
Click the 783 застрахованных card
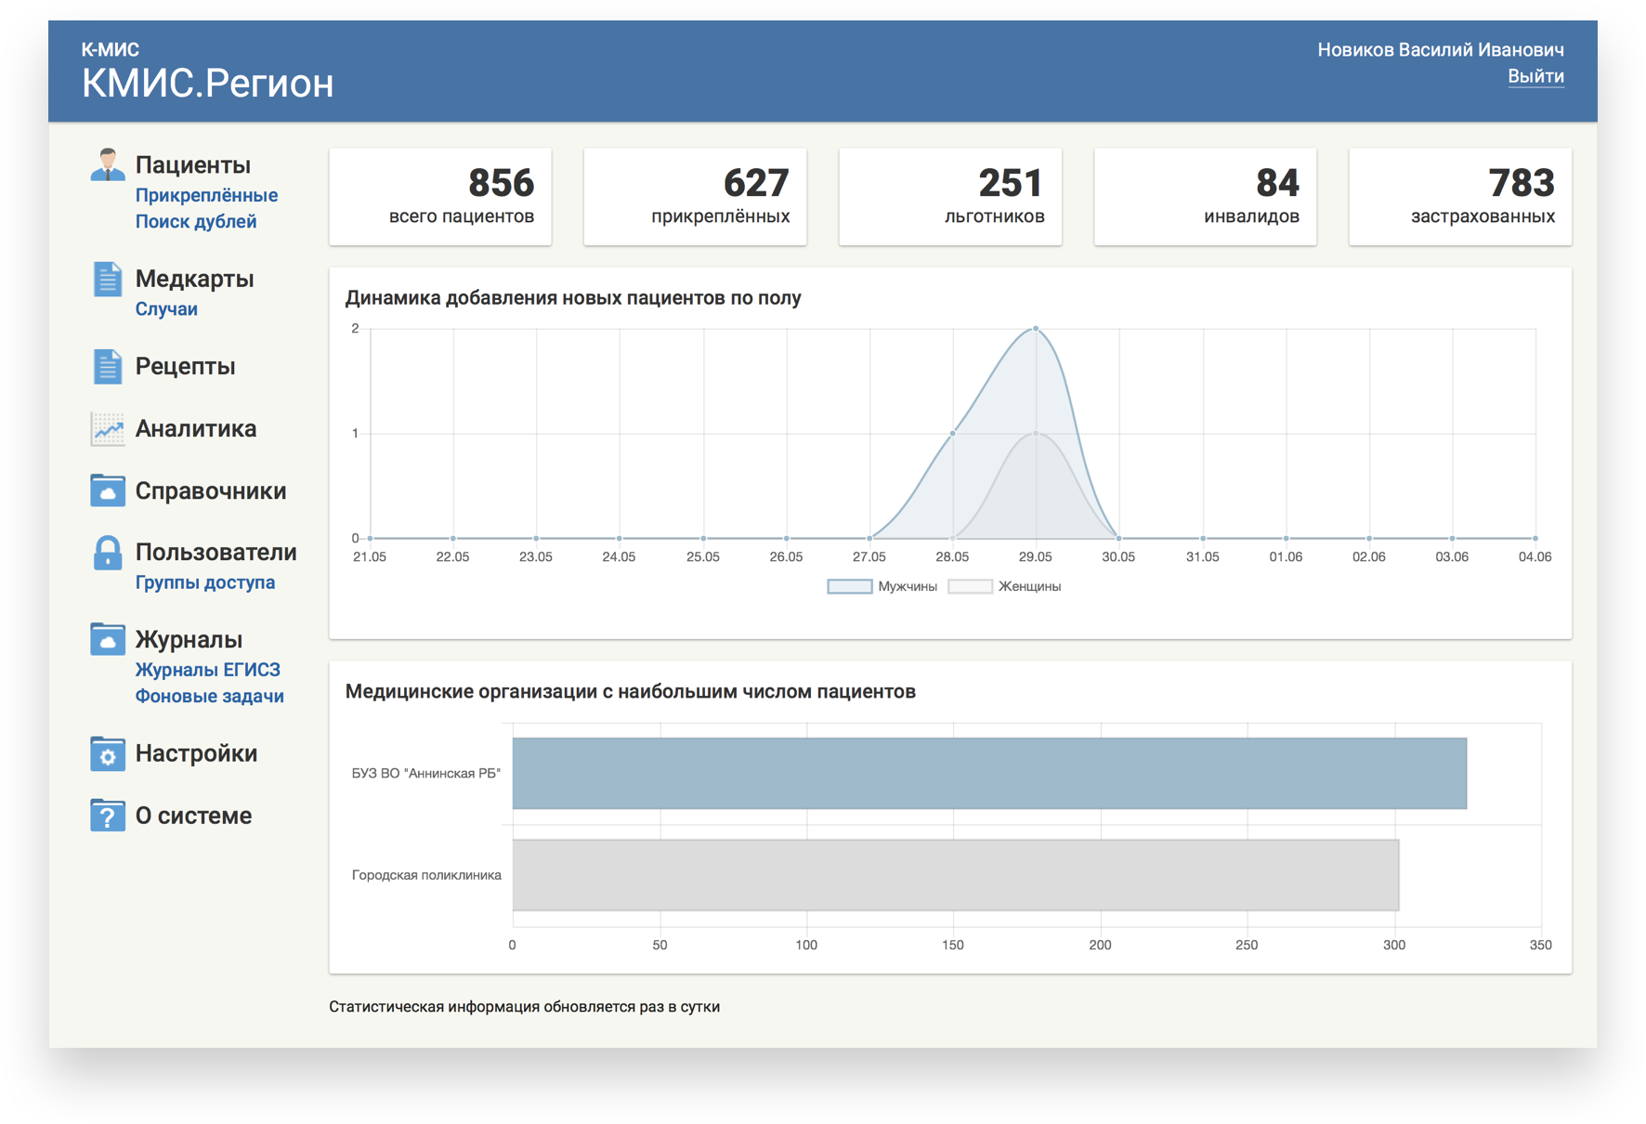click(1460, 197)
